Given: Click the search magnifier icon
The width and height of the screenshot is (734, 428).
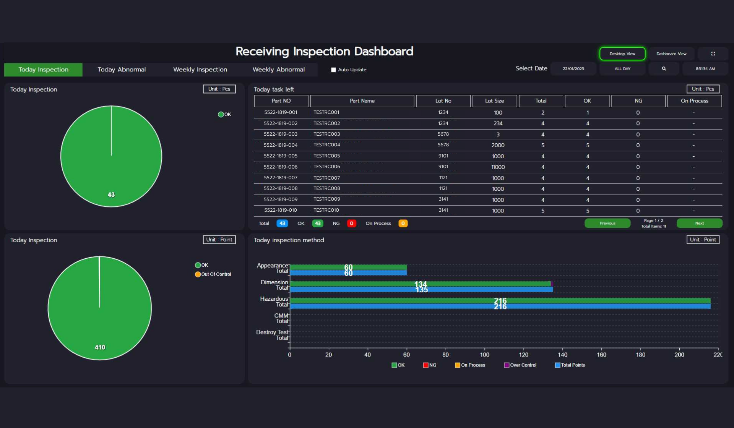Looking at the screenshot, I should [664, 69].
